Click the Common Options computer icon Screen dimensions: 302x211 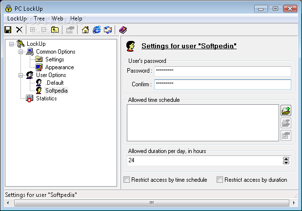pyautogui.click(x=30, y=52)
